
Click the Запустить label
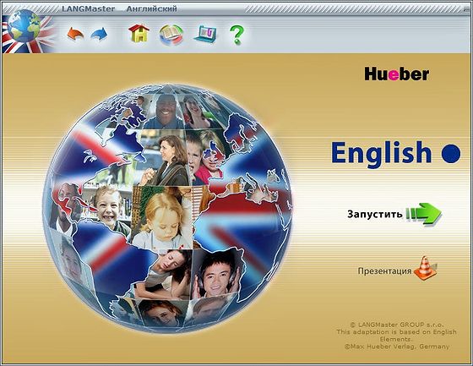[375, 214]
